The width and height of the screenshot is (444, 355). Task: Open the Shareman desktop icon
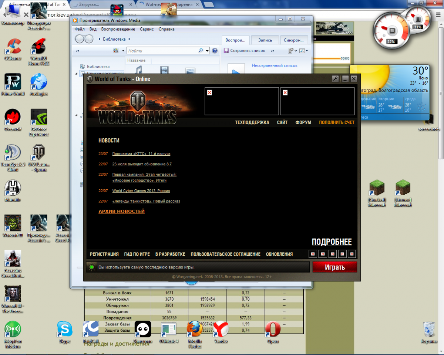[x=142, y=332]
